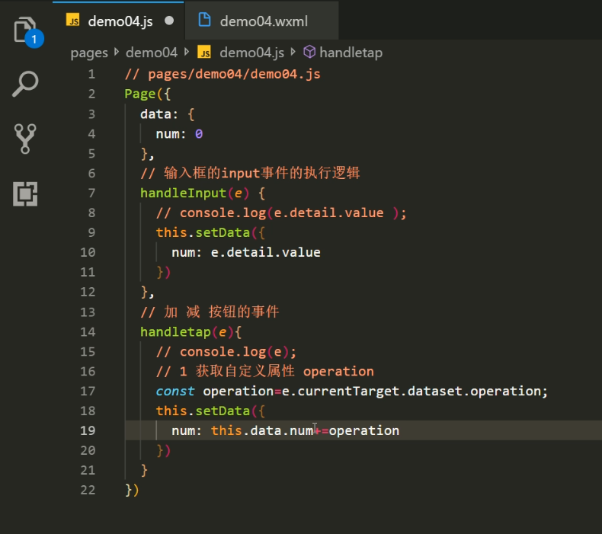
Task: Click the breadcrumb arrow after 'demo04' folder
Action: point(187,52)
